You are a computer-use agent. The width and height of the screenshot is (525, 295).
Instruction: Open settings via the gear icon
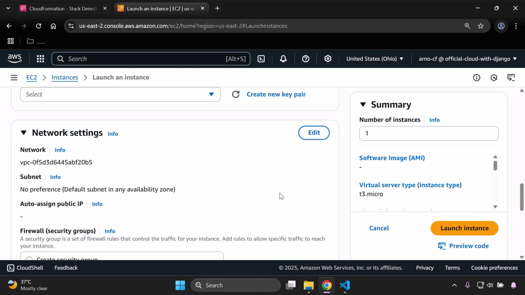(328, 59)
